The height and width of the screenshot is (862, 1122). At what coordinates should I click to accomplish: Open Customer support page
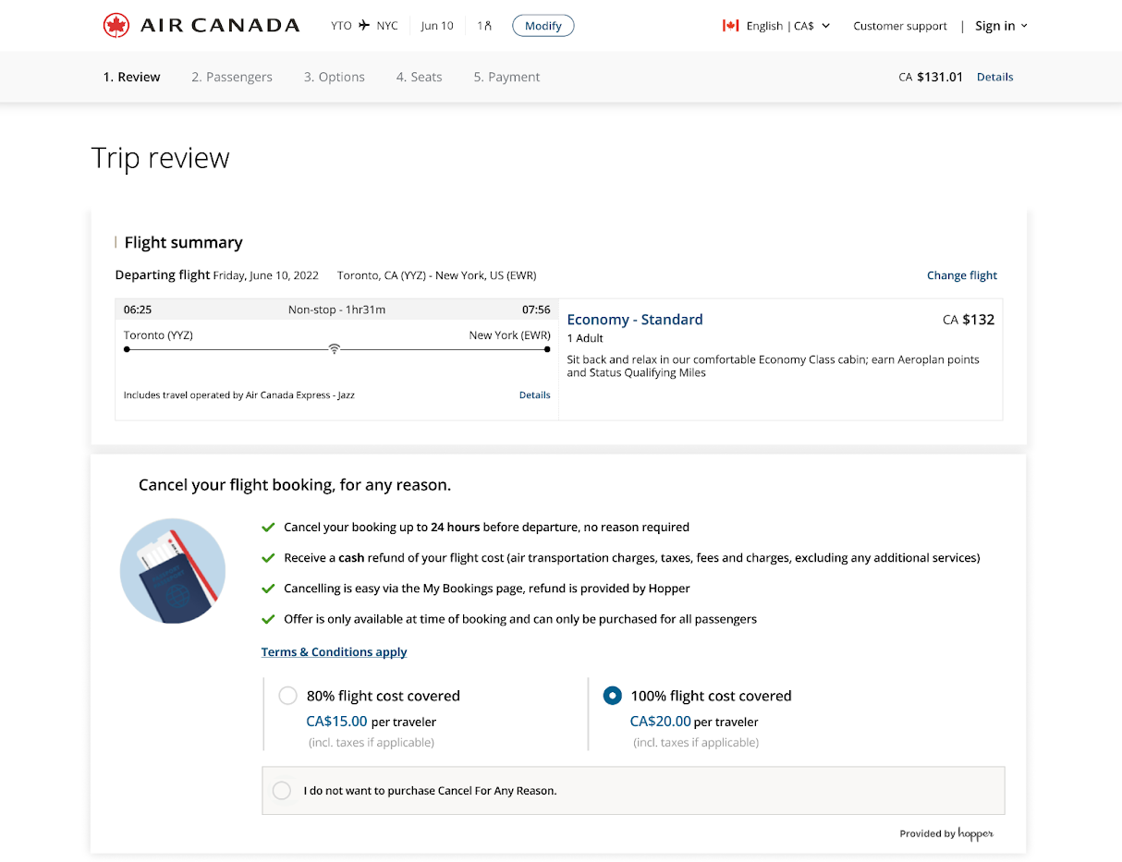click(x=900, y=26)
